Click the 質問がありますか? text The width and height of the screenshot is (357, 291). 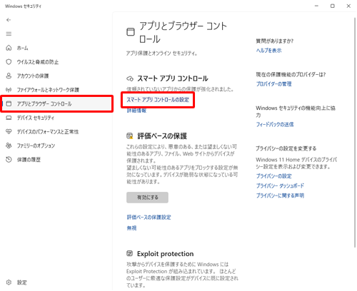click(x=275, y=41)
